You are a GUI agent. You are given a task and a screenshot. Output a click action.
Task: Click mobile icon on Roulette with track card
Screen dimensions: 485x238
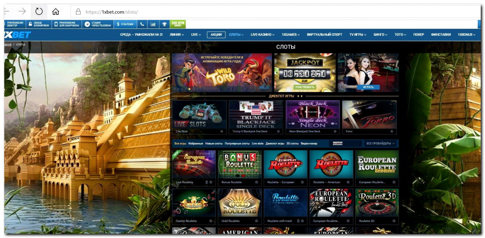[x=298, y=221]
